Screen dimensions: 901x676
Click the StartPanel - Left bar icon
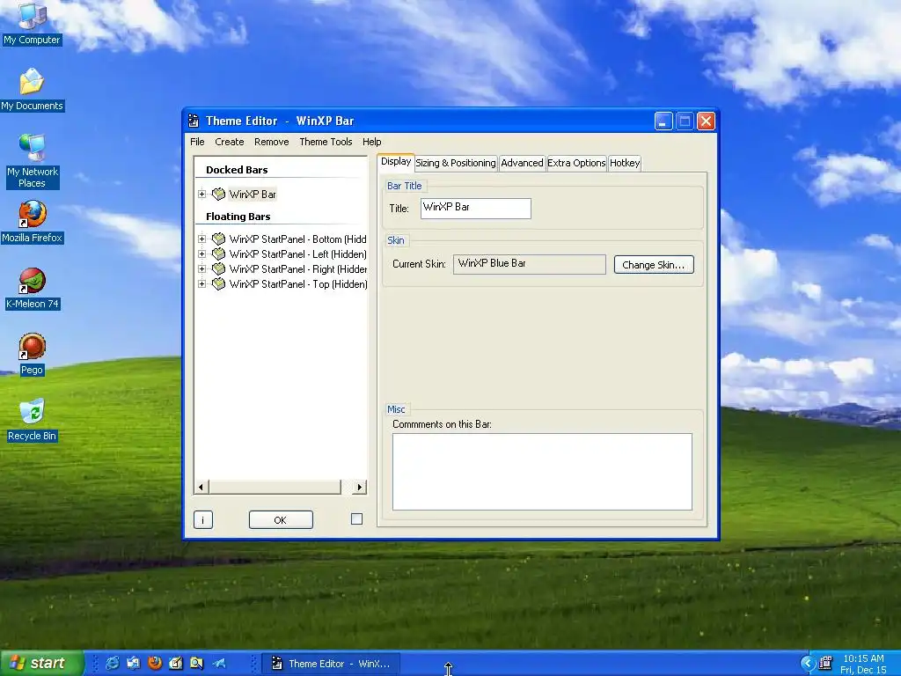tap(218, 253)
